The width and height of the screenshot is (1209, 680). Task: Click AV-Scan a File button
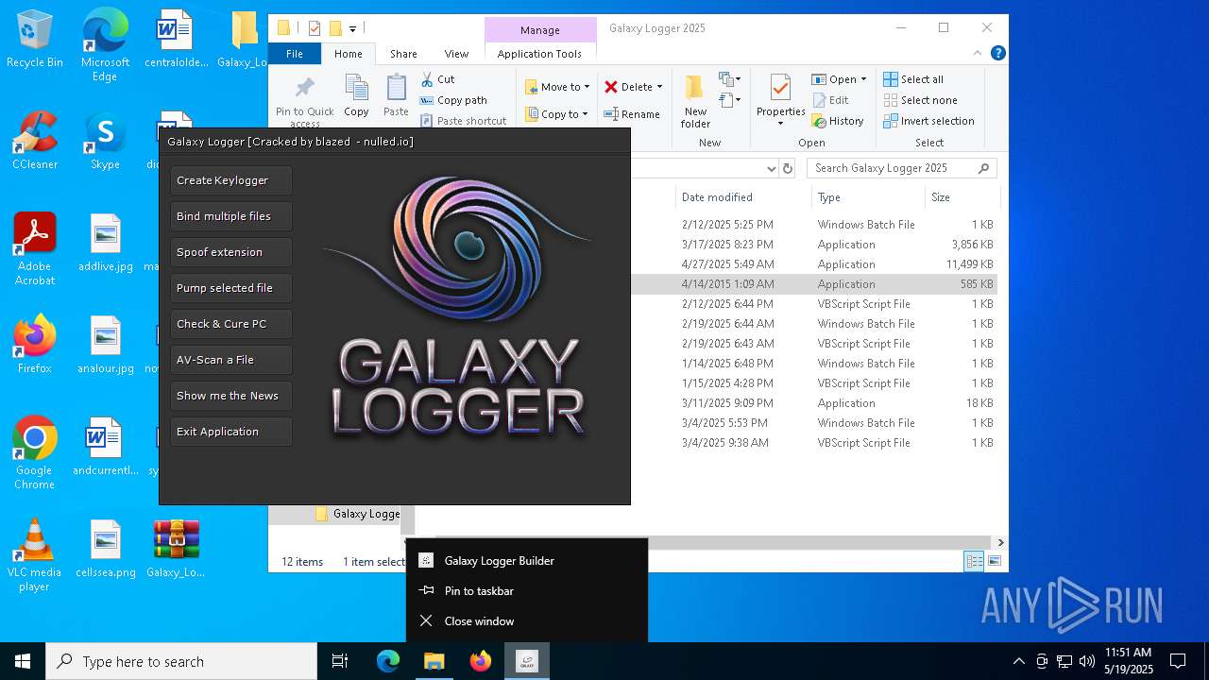(x=231, y=360)
